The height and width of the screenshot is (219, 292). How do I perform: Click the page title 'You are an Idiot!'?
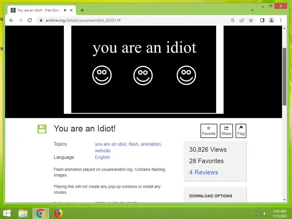tap(85, 129)
